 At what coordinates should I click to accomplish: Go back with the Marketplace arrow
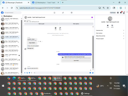pyautogui.click(x=2, y=16)
